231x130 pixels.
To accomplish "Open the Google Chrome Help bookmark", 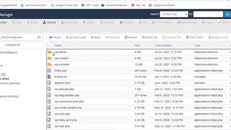I will click(65, 5).
